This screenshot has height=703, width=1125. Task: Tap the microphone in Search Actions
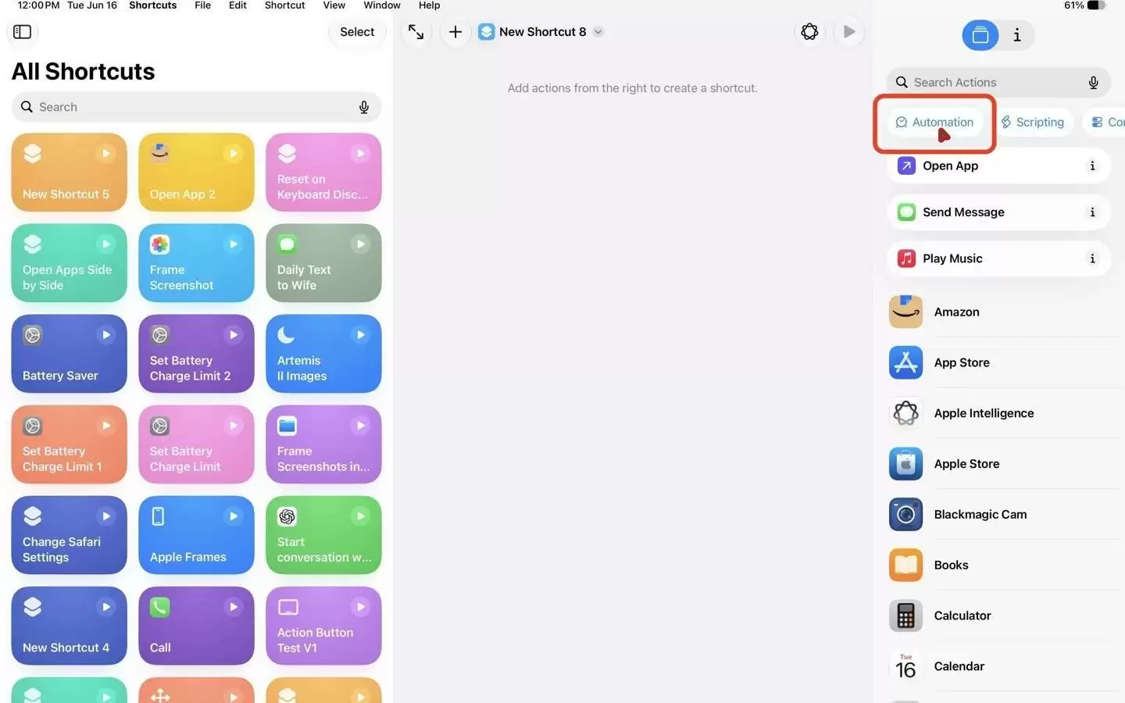[x=1093, y=82]
